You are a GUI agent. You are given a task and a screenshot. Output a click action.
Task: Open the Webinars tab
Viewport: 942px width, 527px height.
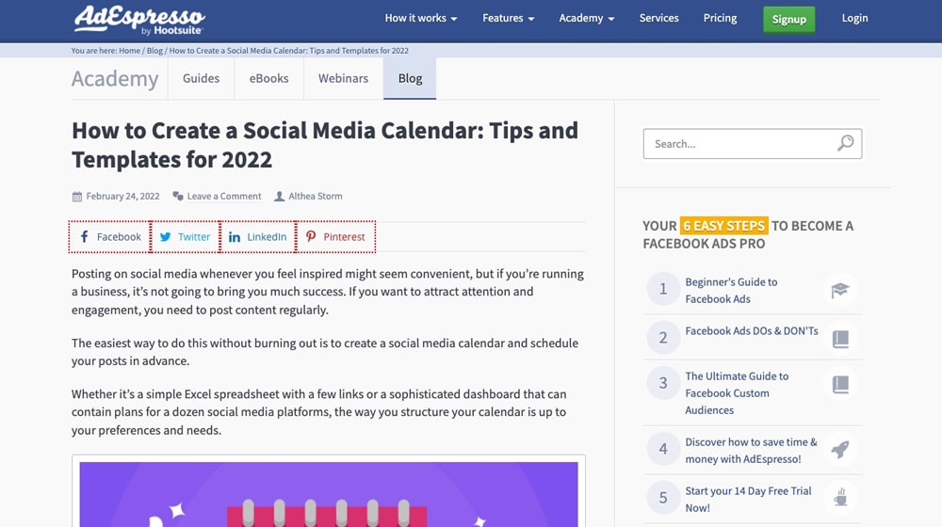343,79
